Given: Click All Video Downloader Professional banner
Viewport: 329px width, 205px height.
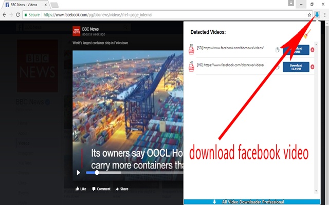Looking at the screenshot, I should pos(252,202).
